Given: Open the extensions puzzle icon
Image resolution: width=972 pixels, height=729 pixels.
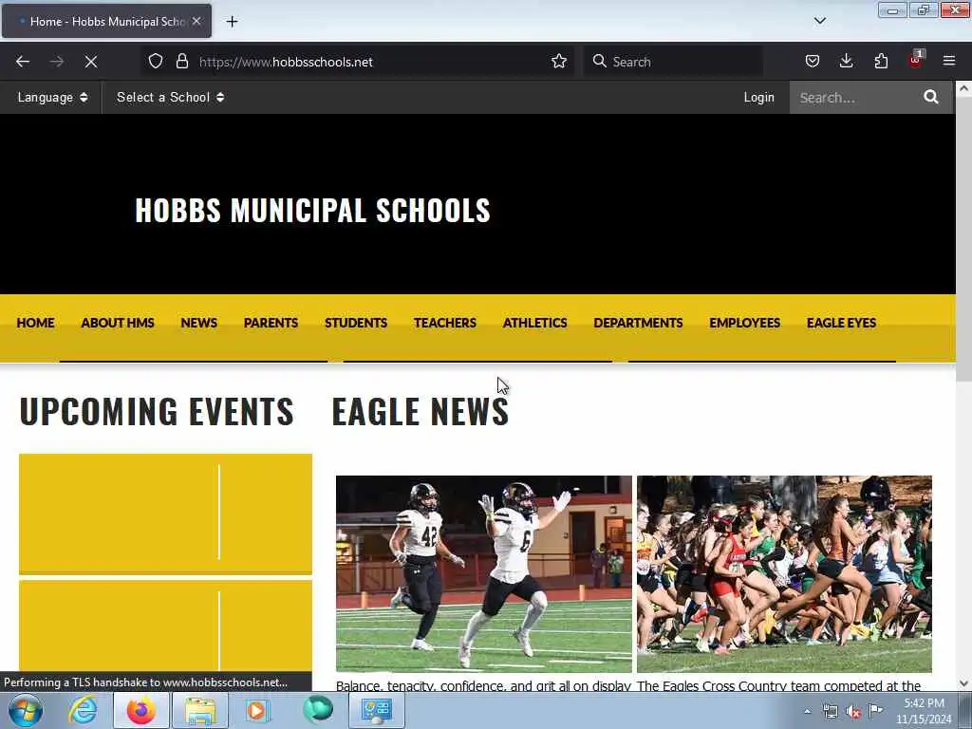Looking at the screenshot, I should pyautogui.click(x=881, y=62).
